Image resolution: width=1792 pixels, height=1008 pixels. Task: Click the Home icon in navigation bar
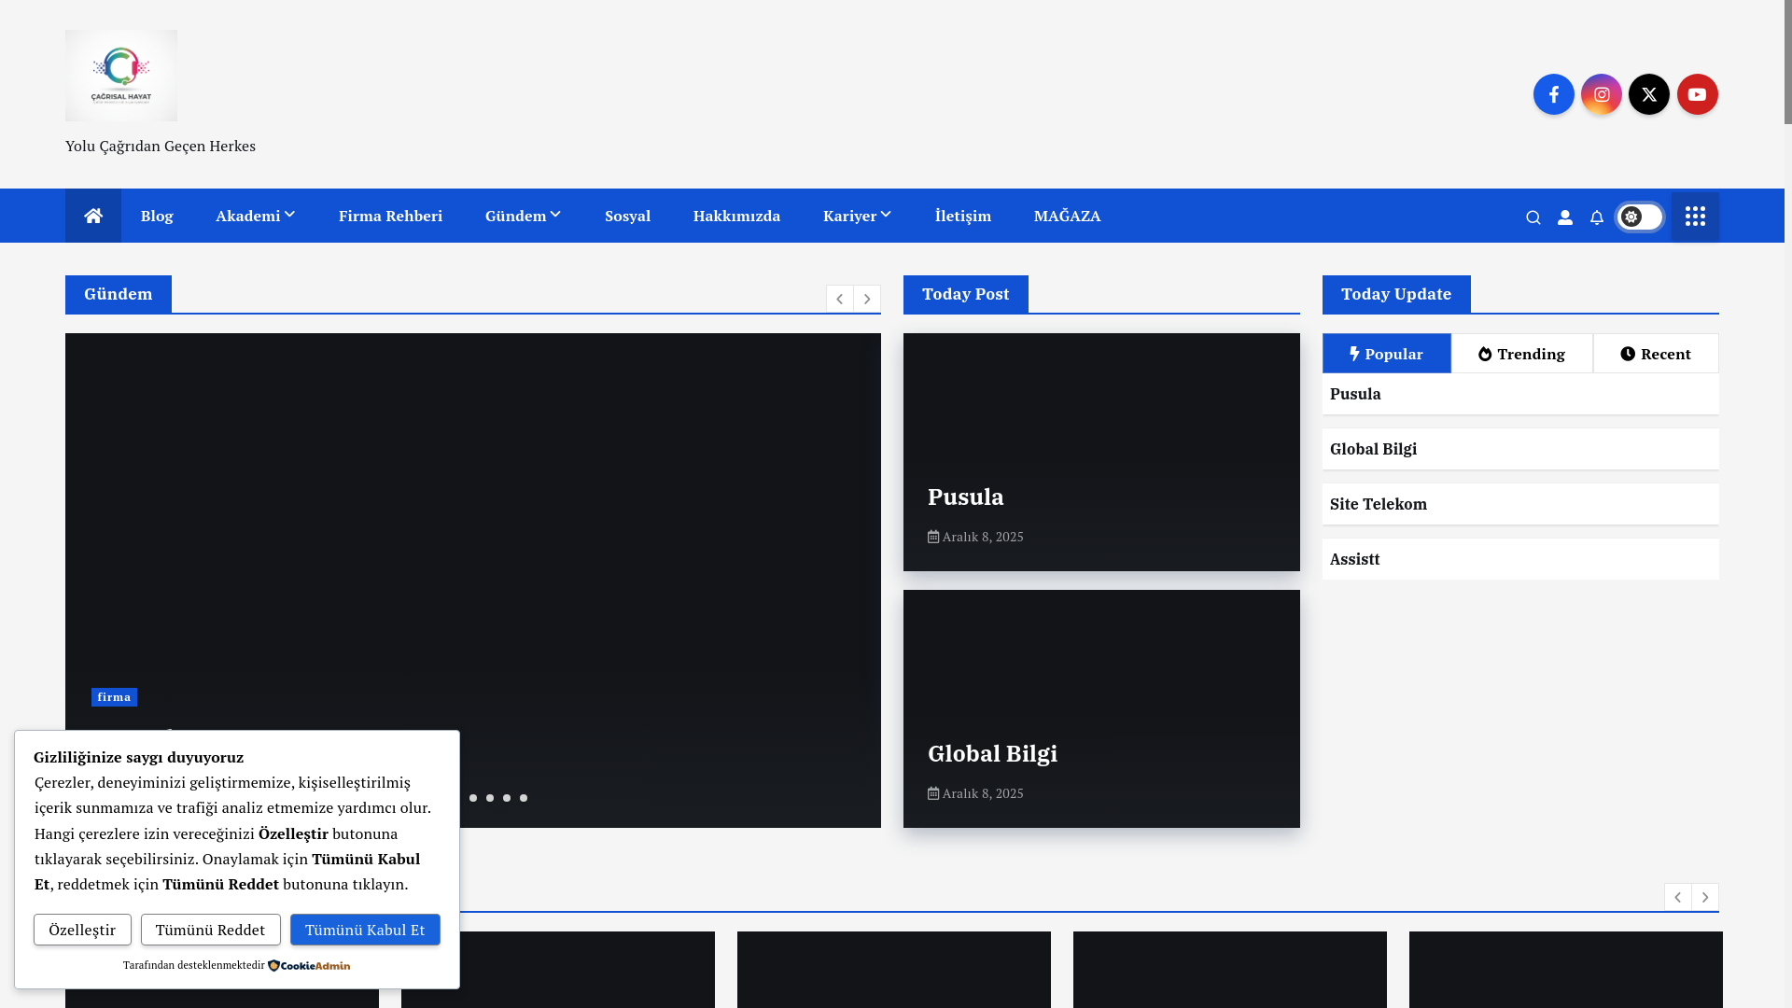(93, 216)
